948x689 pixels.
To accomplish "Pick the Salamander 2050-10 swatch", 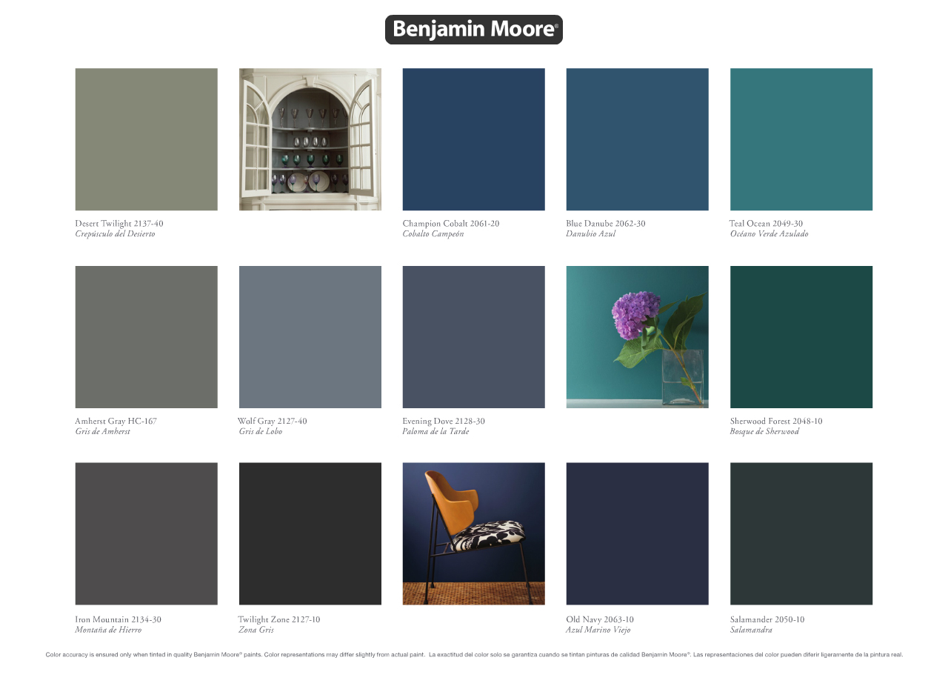I will 801,534.
